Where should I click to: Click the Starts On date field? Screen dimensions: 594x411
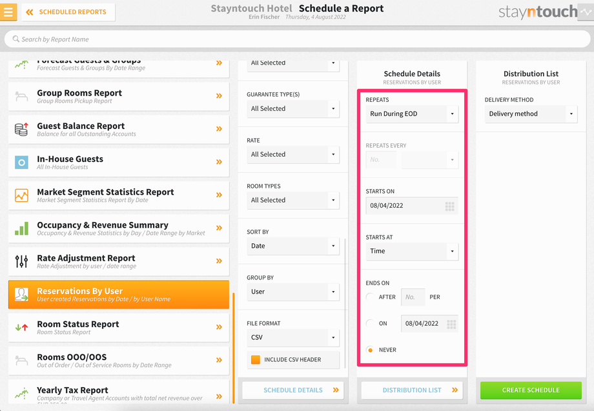coord(412,206)
